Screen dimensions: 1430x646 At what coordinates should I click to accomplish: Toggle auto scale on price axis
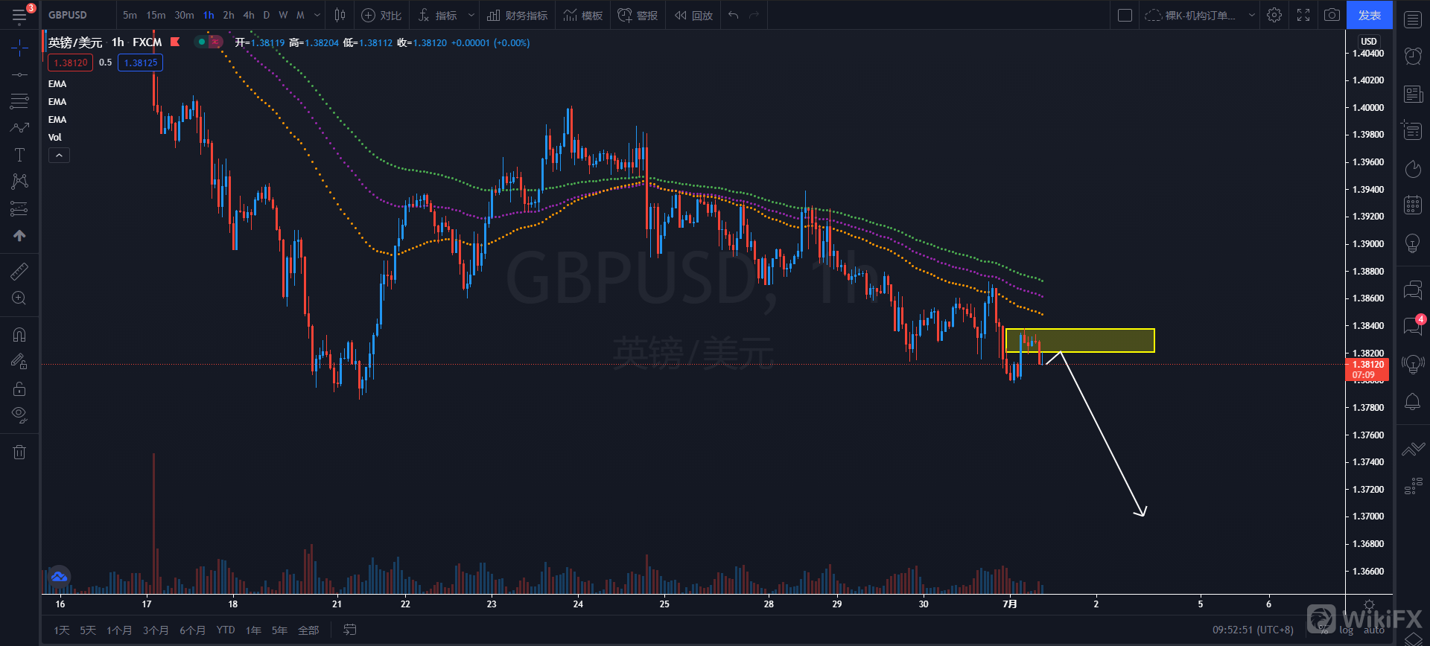pyautogui.click(x=1374, y=630)
